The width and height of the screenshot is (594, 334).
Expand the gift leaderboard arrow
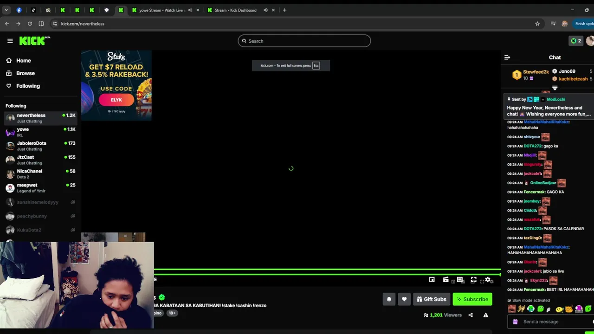coord(555,88)
